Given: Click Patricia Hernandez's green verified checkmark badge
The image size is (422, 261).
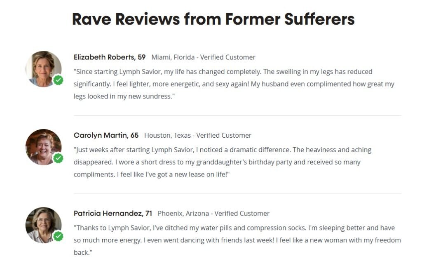Looking at the screenshot, I should point(58,236).
